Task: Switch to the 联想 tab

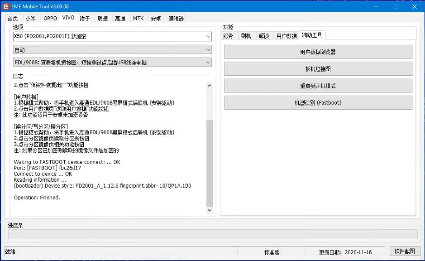Action: point(103,19)
